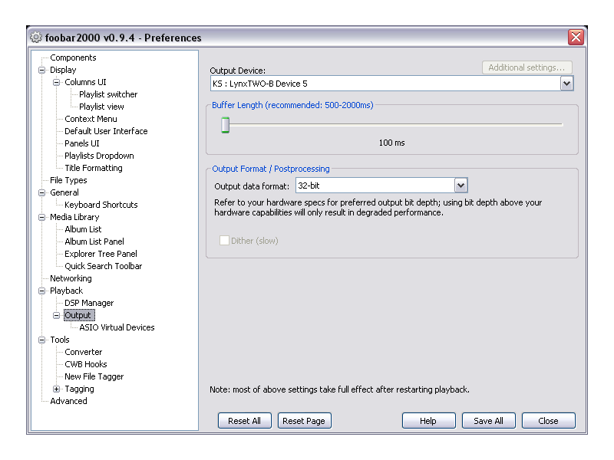Close the Preferences window with red X
This screenshot has width=614, height=460.
pos(576,37)
